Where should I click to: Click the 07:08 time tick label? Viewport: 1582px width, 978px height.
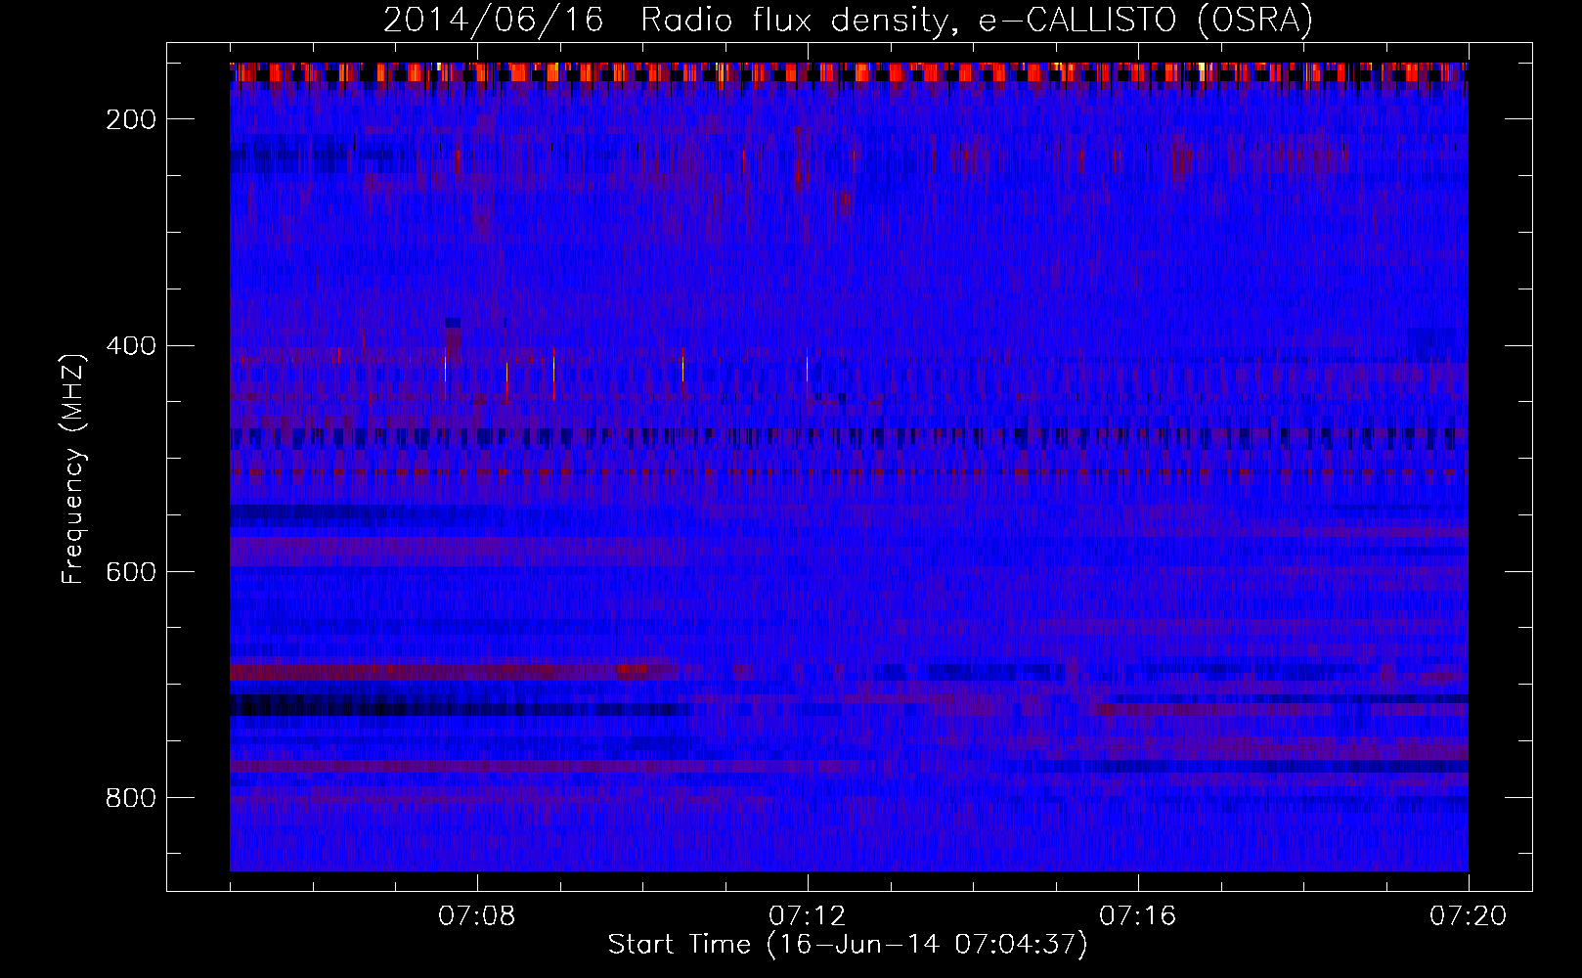(x=477, y=916)
